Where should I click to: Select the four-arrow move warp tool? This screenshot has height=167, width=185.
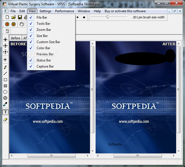click(5, 46)
